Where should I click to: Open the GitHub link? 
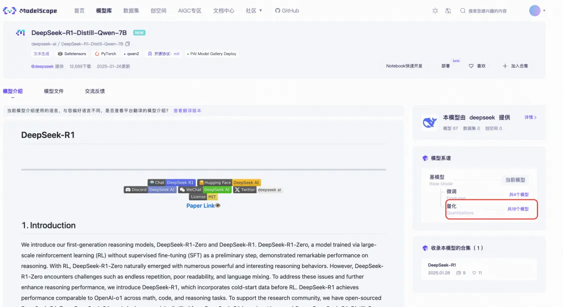287,11
